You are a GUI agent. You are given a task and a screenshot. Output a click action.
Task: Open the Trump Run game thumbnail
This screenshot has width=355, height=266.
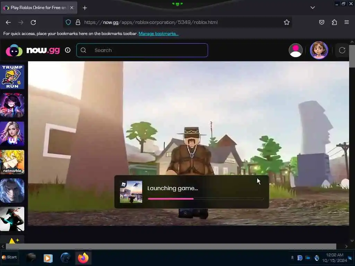click(x=12, y=77)
